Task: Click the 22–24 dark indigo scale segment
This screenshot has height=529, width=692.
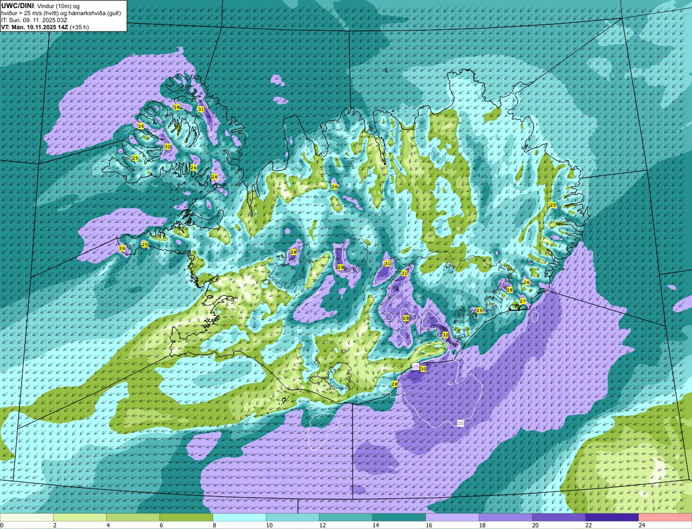Action: (613, 517)
